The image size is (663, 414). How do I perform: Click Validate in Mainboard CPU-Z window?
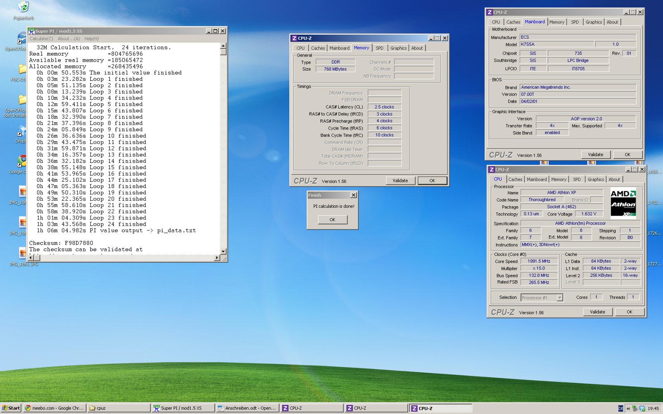click(595, 155)
